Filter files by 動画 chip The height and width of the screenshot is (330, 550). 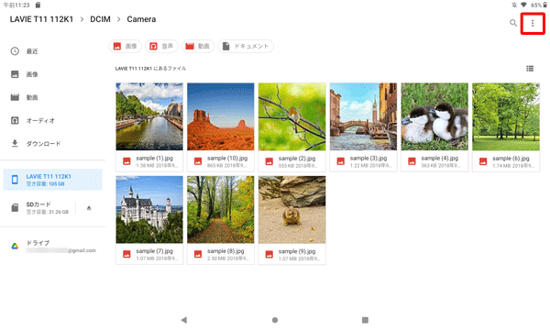[x=198, y=46]
